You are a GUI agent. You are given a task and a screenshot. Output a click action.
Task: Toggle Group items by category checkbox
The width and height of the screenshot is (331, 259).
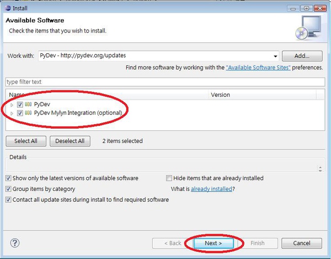click(8, 189)
